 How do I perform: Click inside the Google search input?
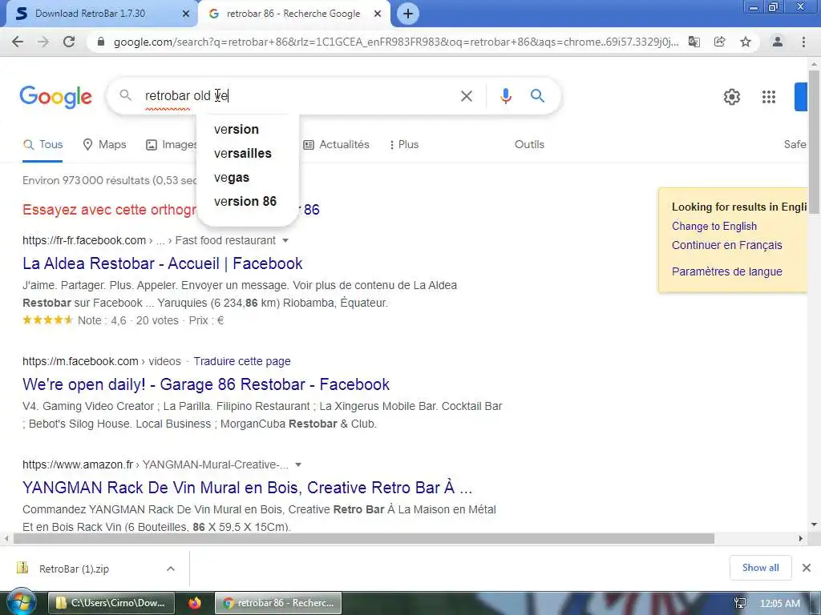tap(298, 96)
